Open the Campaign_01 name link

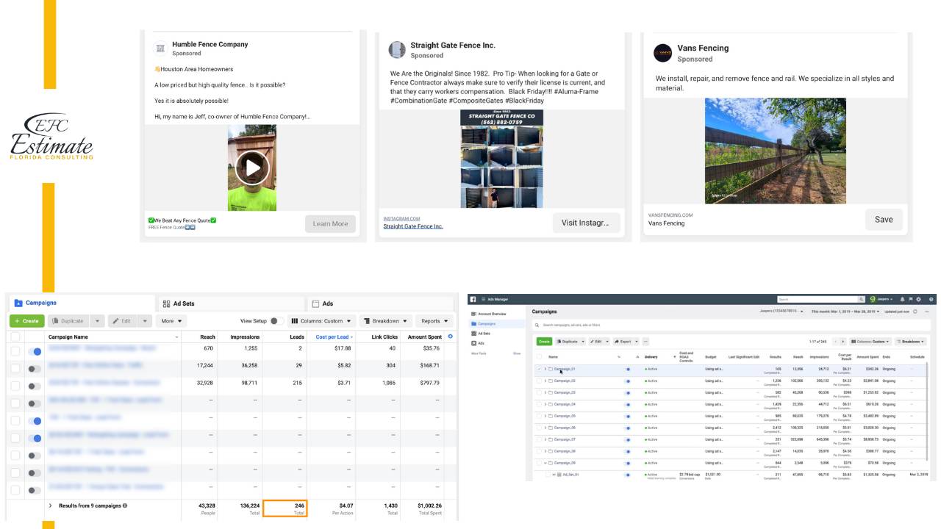coord(565,369)
